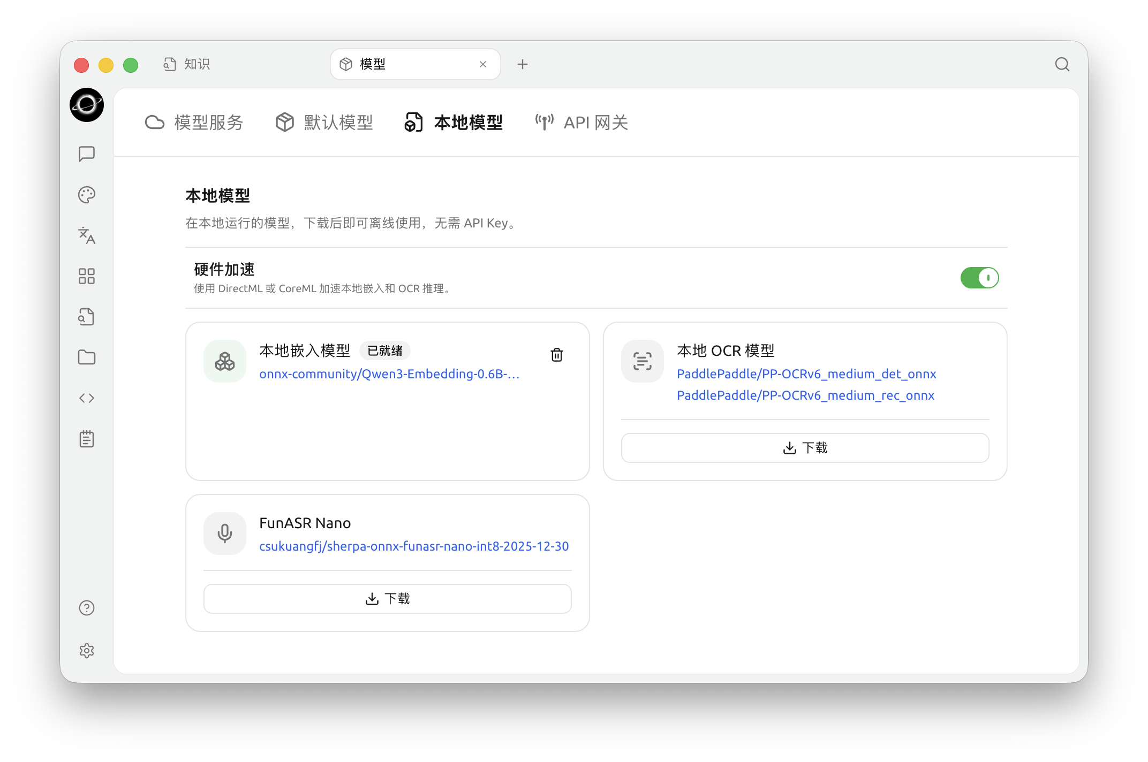Click the cubes icon on the embedding model card
The image size is (1148, 762).
[225, 361]
